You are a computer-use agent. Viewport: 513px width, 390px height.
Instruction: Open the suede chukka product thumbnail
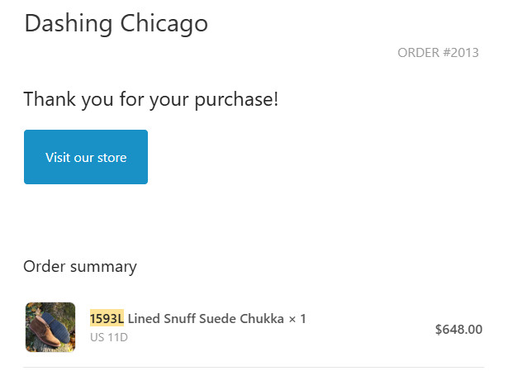pos(50,327)
